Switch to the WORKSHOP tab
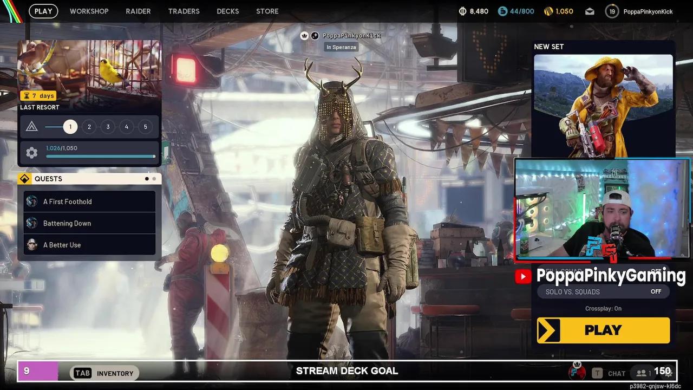The width and height of the screenshot is (693, 390). pos(89,11)
